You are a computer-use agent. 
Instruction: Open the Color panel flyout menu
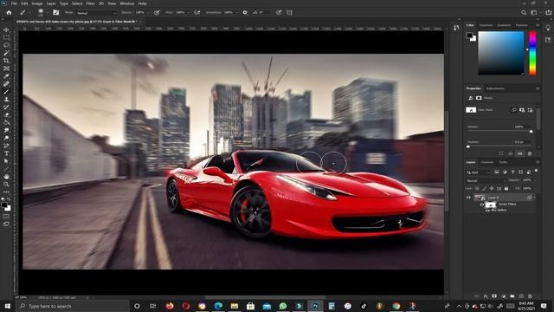[x=538, y=25]
